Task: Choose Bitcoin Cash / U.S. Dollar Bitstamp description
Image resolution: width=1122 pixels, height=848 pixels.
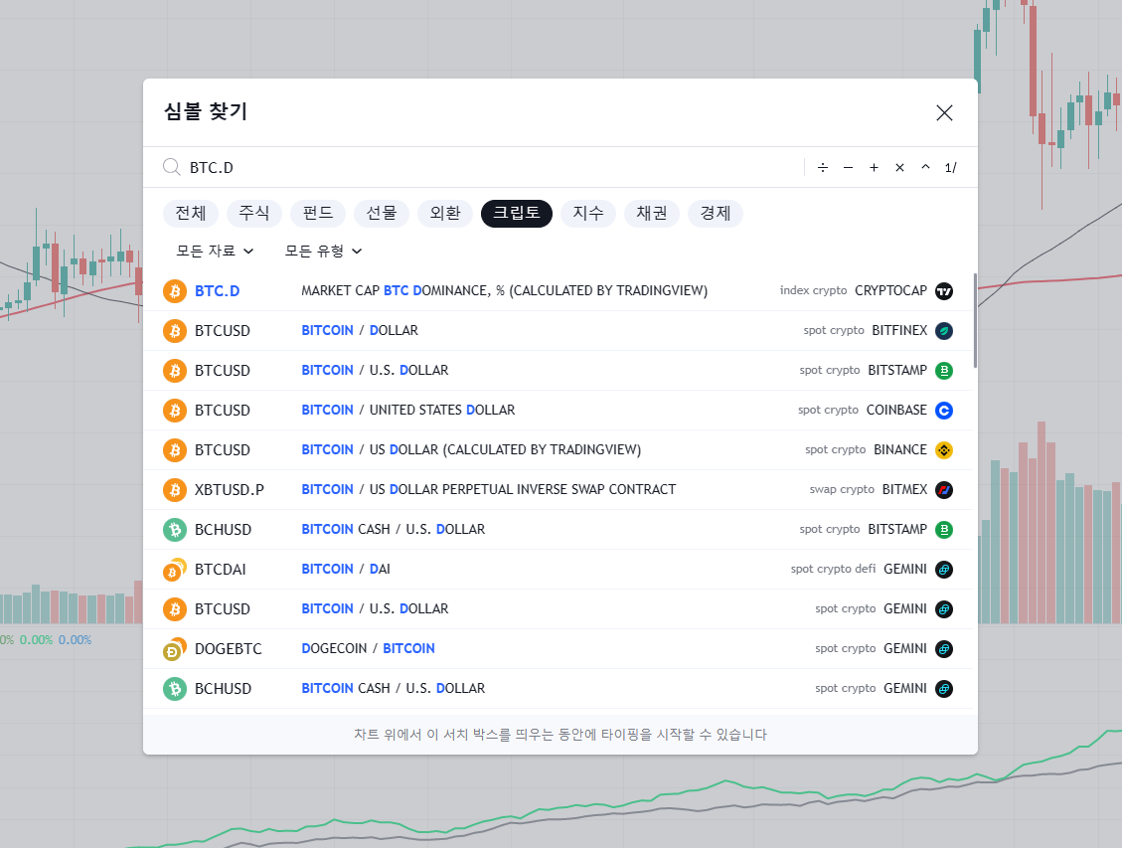Action: pyautogui.click(x=393, y=529)
